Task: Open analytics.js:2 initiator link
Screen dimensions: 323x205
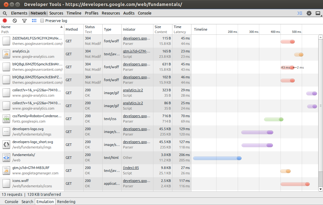Action: [x=133, y=90]
